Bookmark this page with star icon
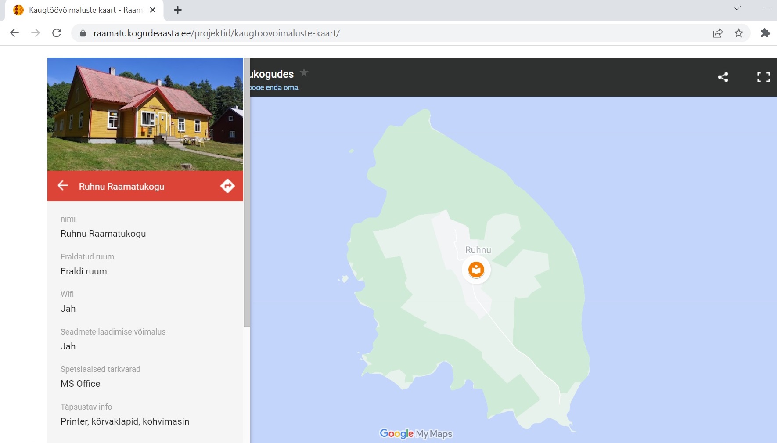Screen dimensions: 777x443 coord(739,33)
